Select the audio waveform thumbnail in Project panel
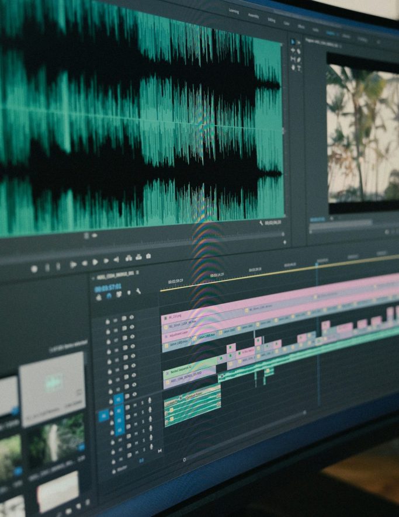Image resolution: width=399 pixels, height=517 pixels. click(x=52, y=388)
